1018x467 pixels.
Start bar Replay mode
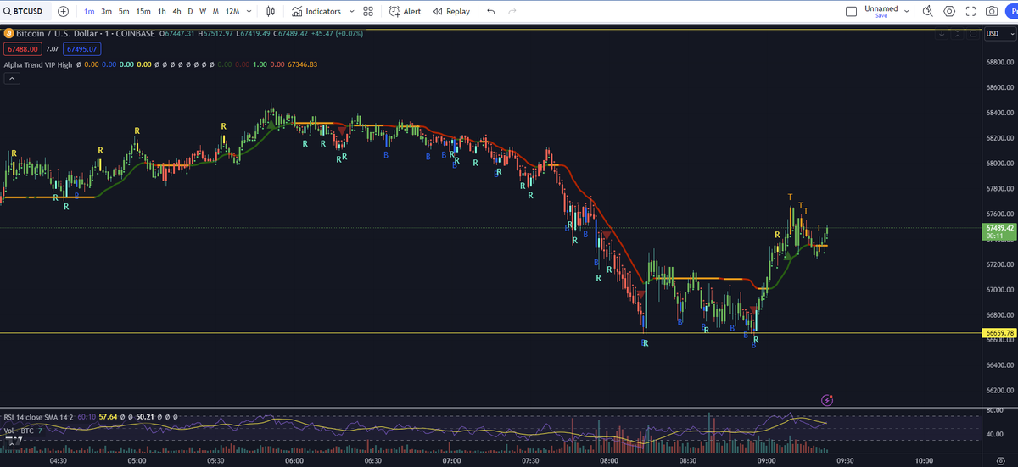click(x=451, y=12)
